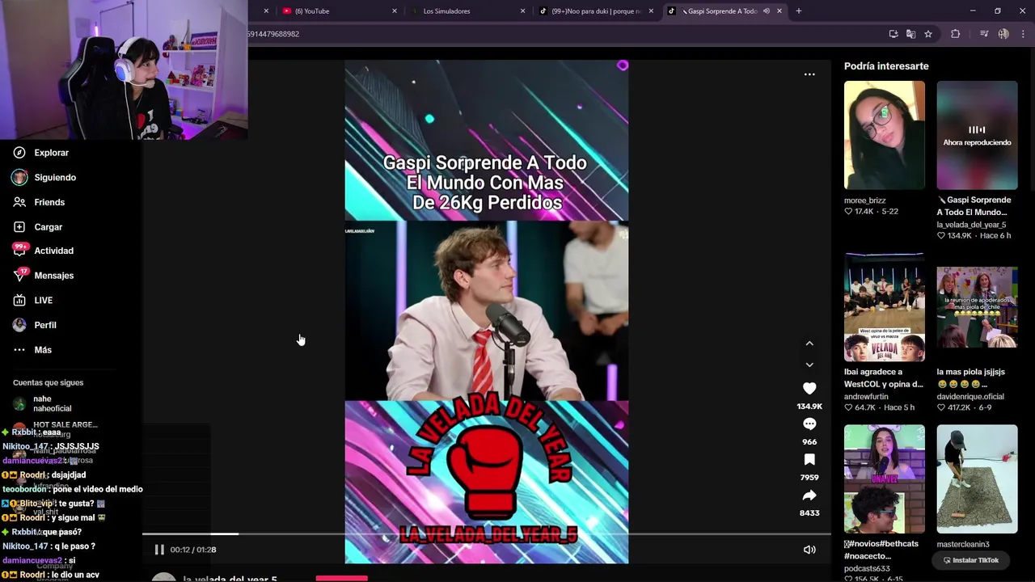Open the 'la mas piola jsjjsjs' thumbnail

pos(977,307)
